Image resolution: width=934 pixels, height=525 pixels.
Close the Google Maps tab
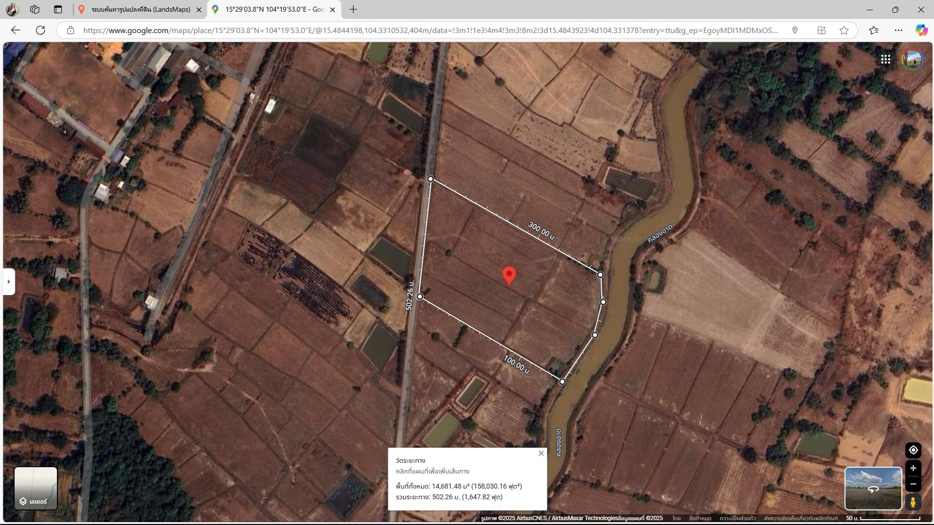[x=332, y=9]
